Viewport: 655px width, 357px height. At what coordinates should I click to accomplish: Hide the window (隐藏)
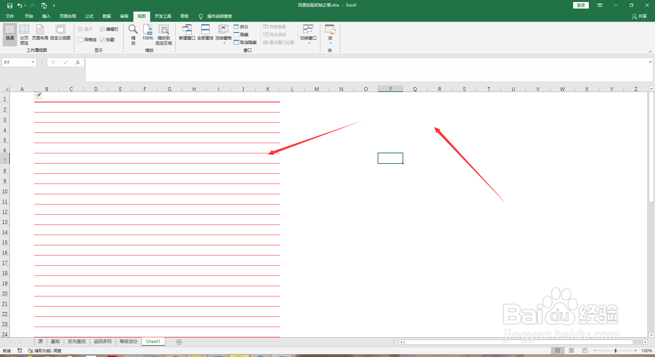[x=241, y=34]
